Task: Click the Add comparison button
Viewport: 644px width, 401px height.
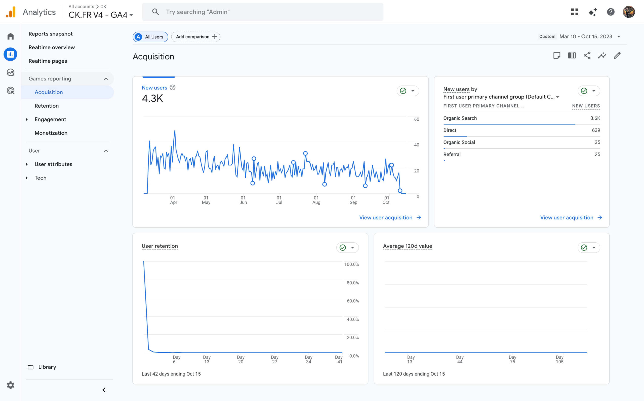Action: pyautogui.click(x=196, y=37)
